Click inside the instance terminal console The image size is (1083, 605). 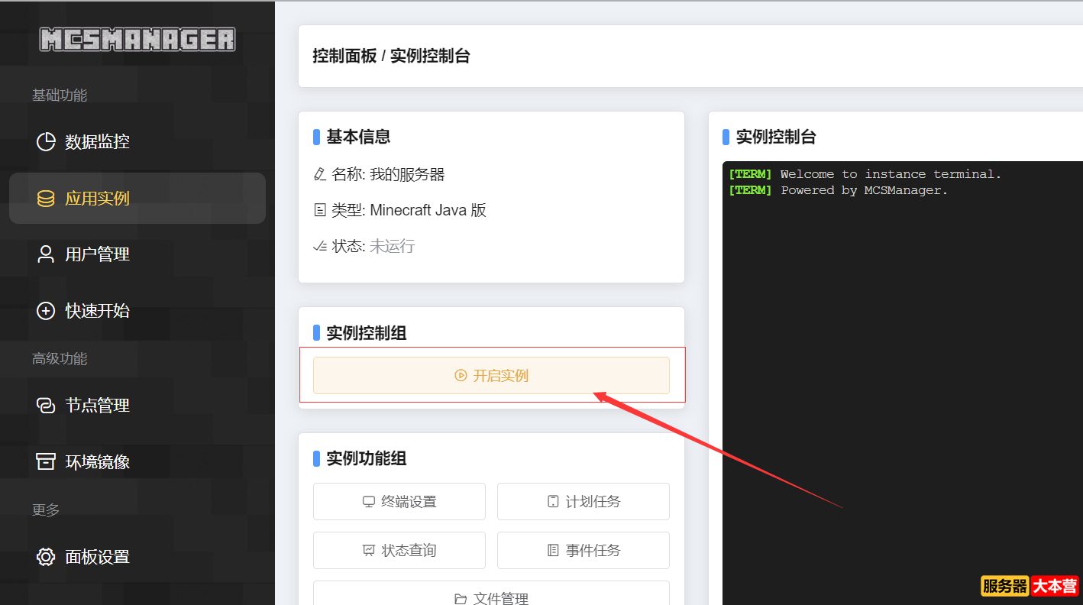point(901,344)
